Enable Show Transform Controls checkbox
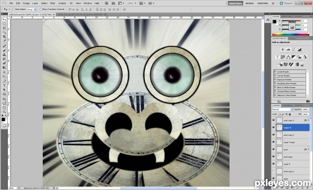 pyautogui.click(x=41, y=9)
